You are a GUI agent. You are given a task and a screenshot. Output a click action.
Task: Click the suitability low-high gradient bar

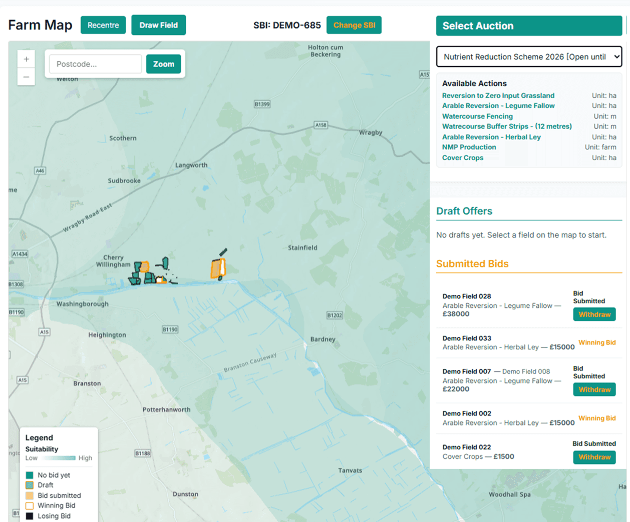58,458
